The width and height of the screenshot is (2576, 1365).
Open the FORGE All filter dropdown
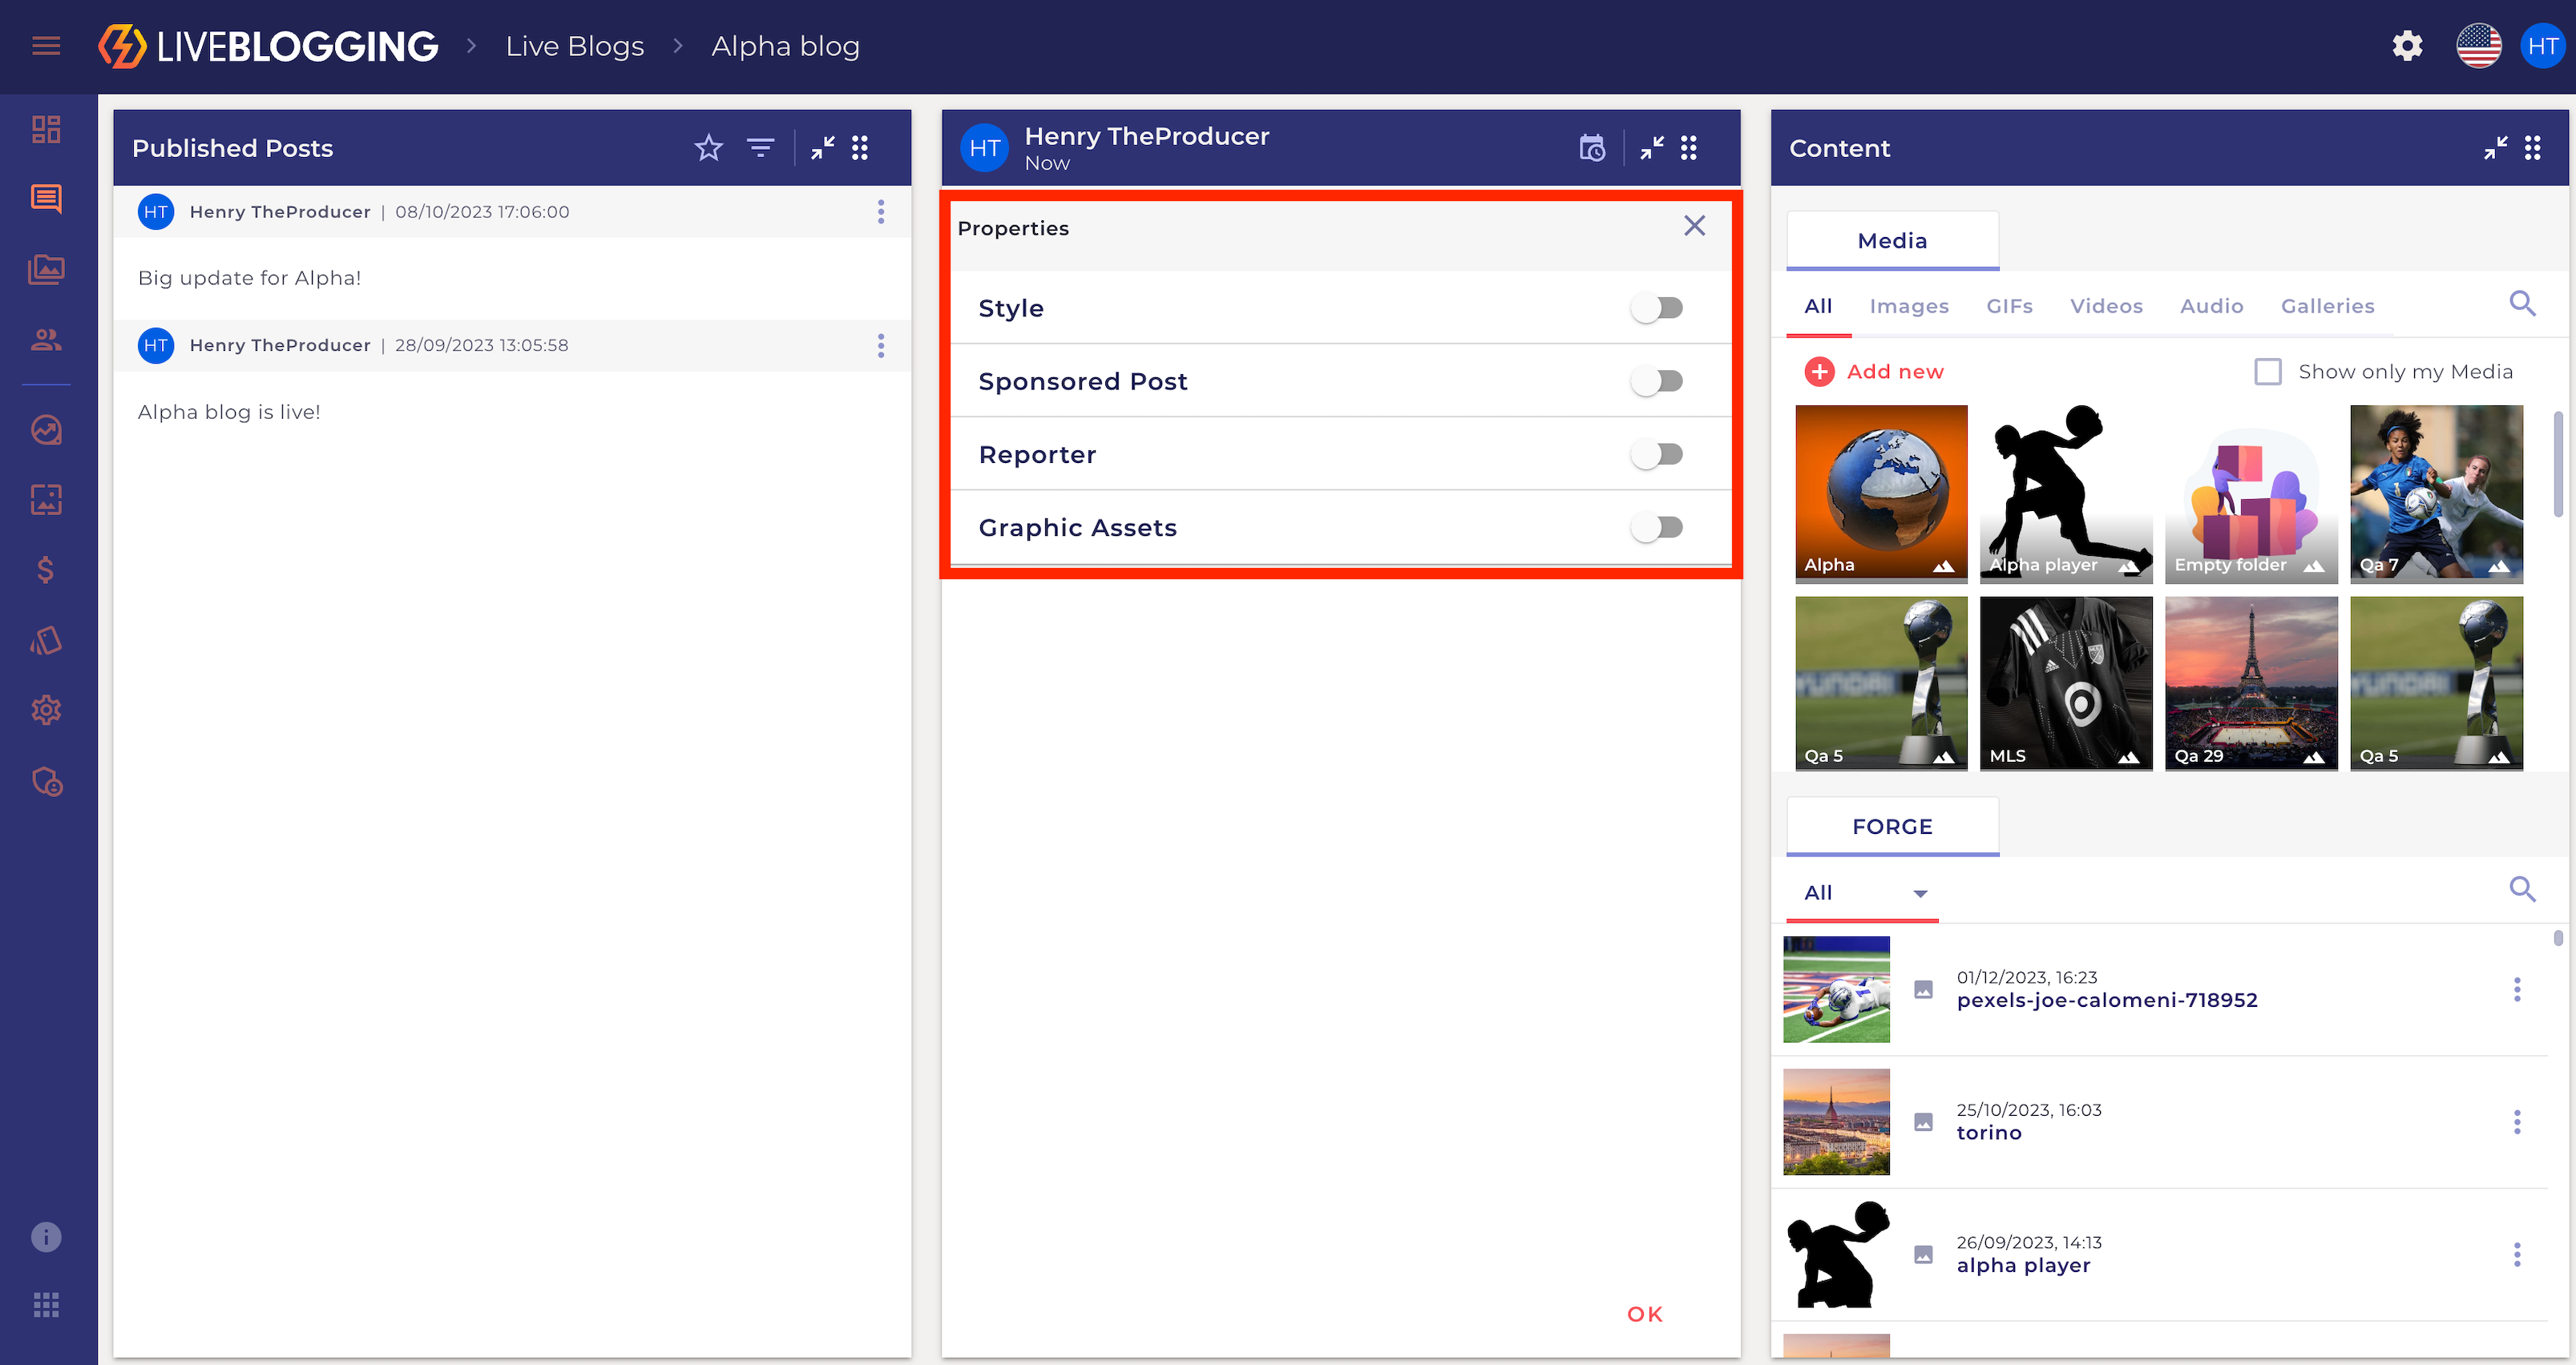point(1863,892)
